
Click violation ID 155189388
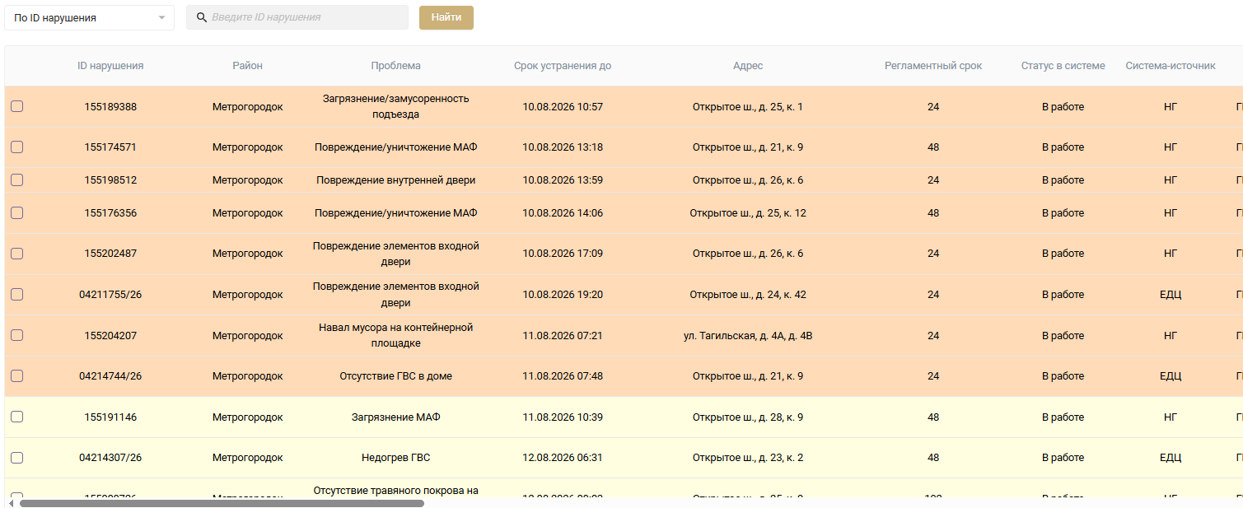(110, 107)
